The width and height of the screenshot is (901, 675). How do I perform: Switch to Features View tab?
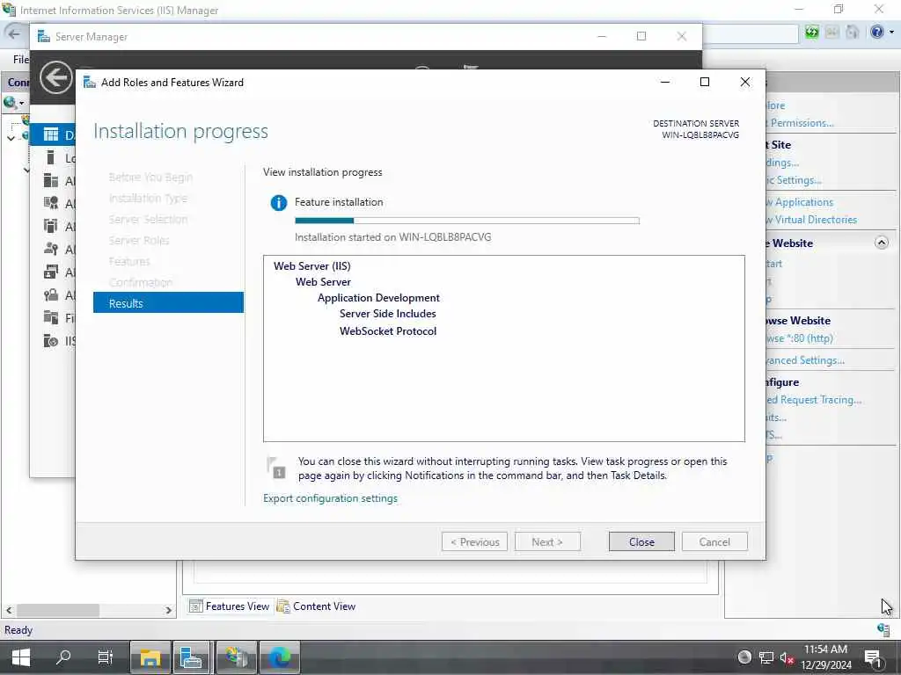[230, 606]
